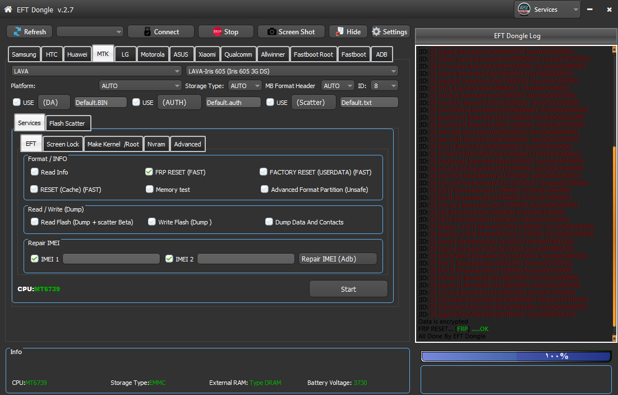Open the ID dropdown showing 8
Screen dimensions: 618x395
(x=384, y=85)
